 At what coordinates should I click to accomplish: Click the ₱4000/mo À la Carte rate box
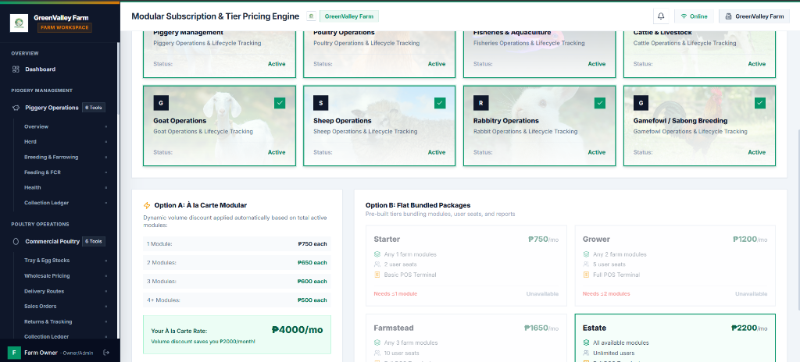(237, 335)
